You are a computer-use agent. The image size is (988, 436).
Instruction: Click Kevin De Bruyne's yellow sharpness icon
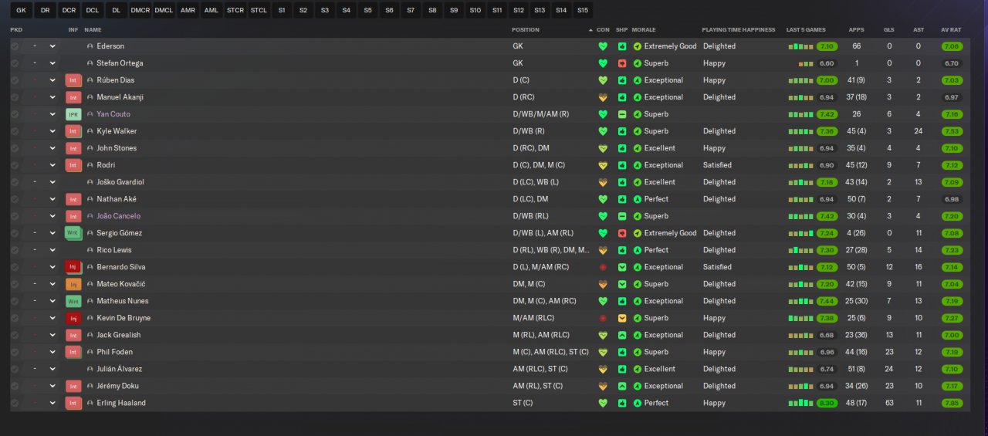tap(622, 318)
